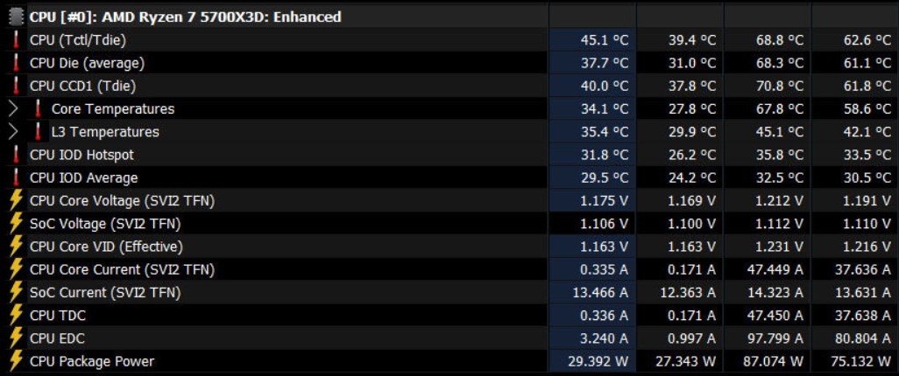Select the CPU Package Power label

click(x=92, y=361)
